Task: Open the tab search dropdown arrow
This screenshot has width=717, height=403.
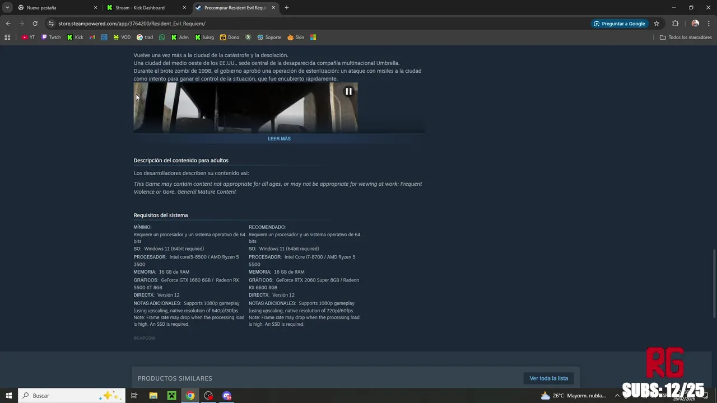Action: coord(7,8)
